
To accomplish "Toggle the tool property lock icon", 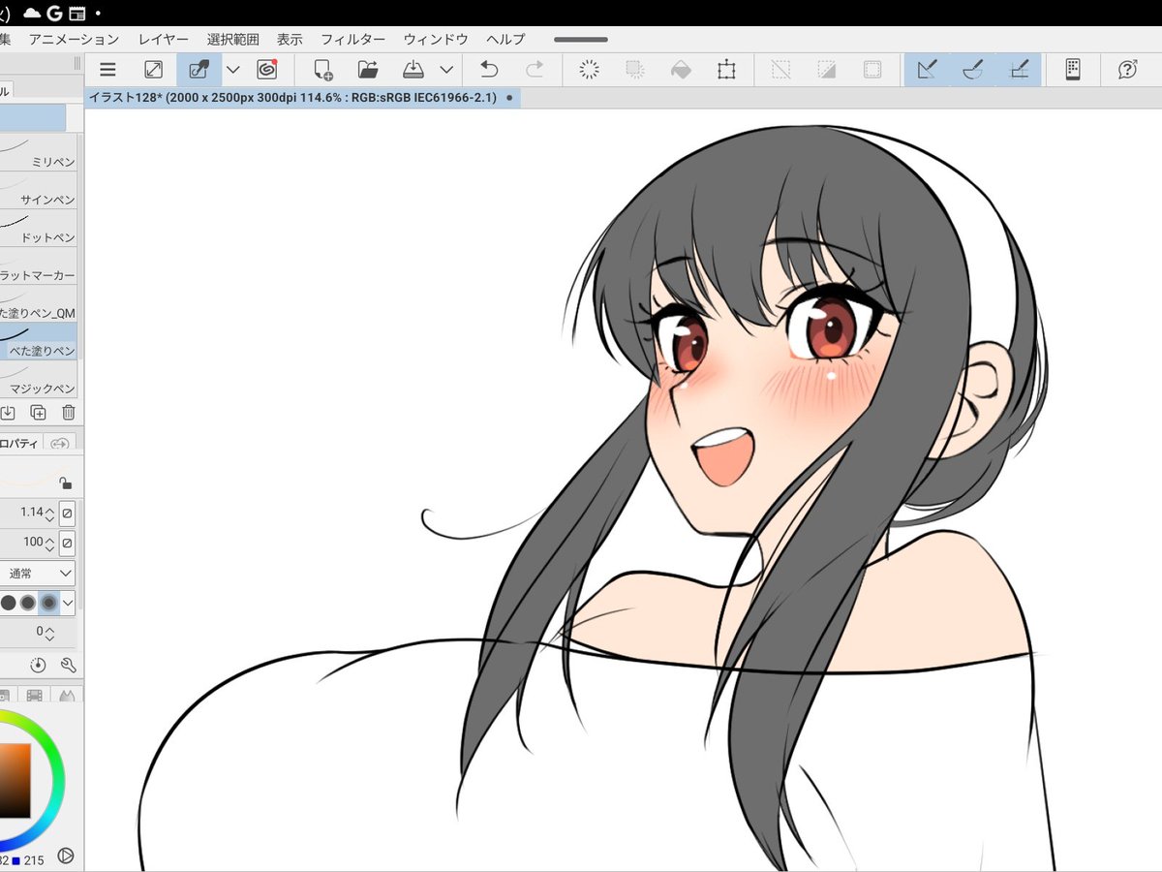I will (x=65, y=483).
